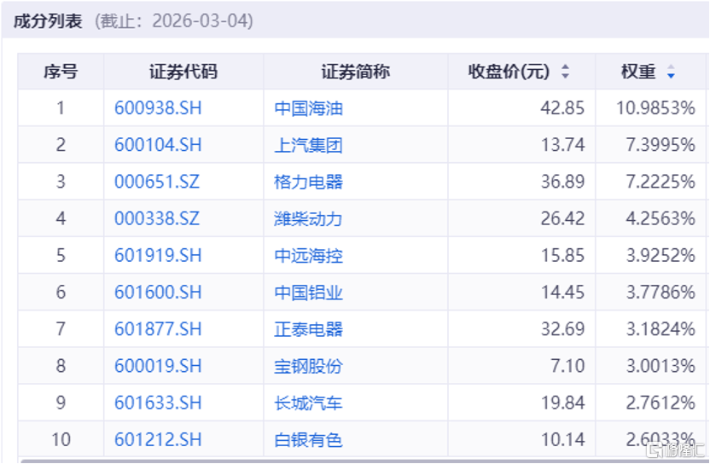This screenshot has width=710, height=464.
Task: Open security code 601877.SH
Action: coord(158,329)
